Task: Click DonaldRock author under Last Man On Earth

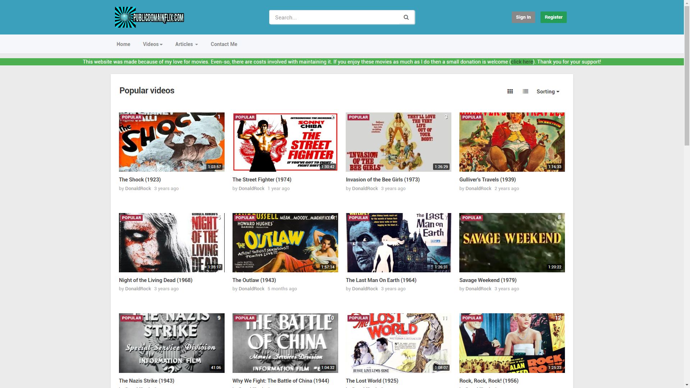Action: (365, 289)
